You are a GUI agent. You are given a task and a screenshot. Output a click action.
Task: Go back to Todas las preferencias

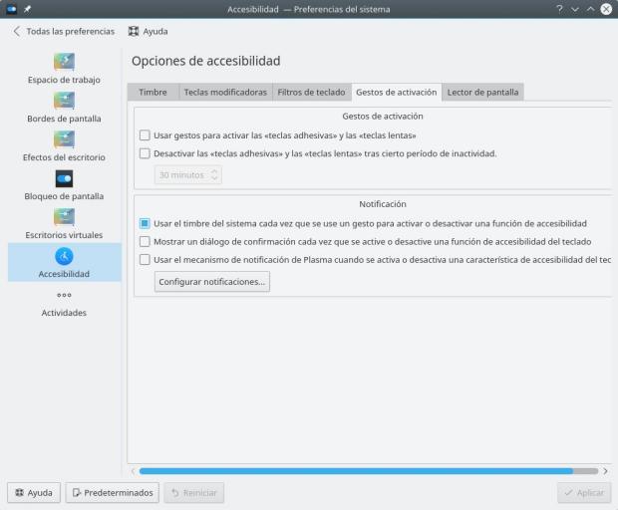[64, 31]
